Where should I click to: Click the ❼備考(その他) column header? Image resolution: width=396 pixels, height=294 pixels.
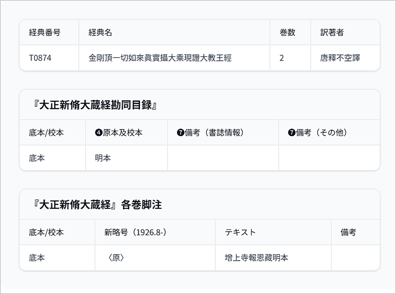click(x=318, y=133)
